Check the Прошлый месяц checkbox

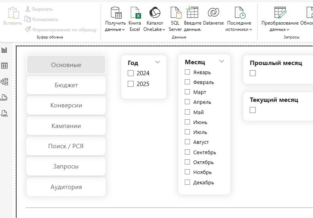click(x=253, y=73)
